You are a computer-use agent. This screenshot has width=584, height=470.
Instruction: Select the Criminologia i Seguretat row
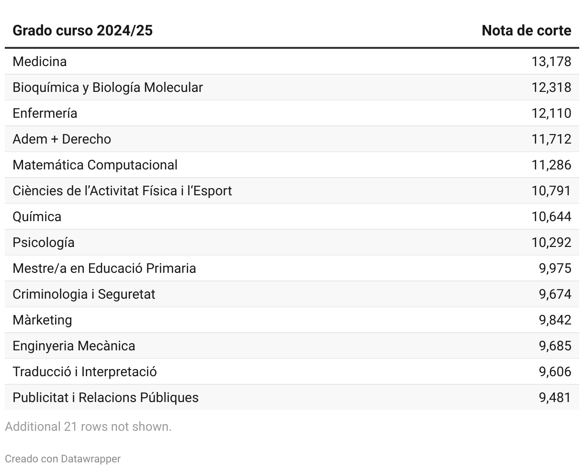click(x=84, y=294)
